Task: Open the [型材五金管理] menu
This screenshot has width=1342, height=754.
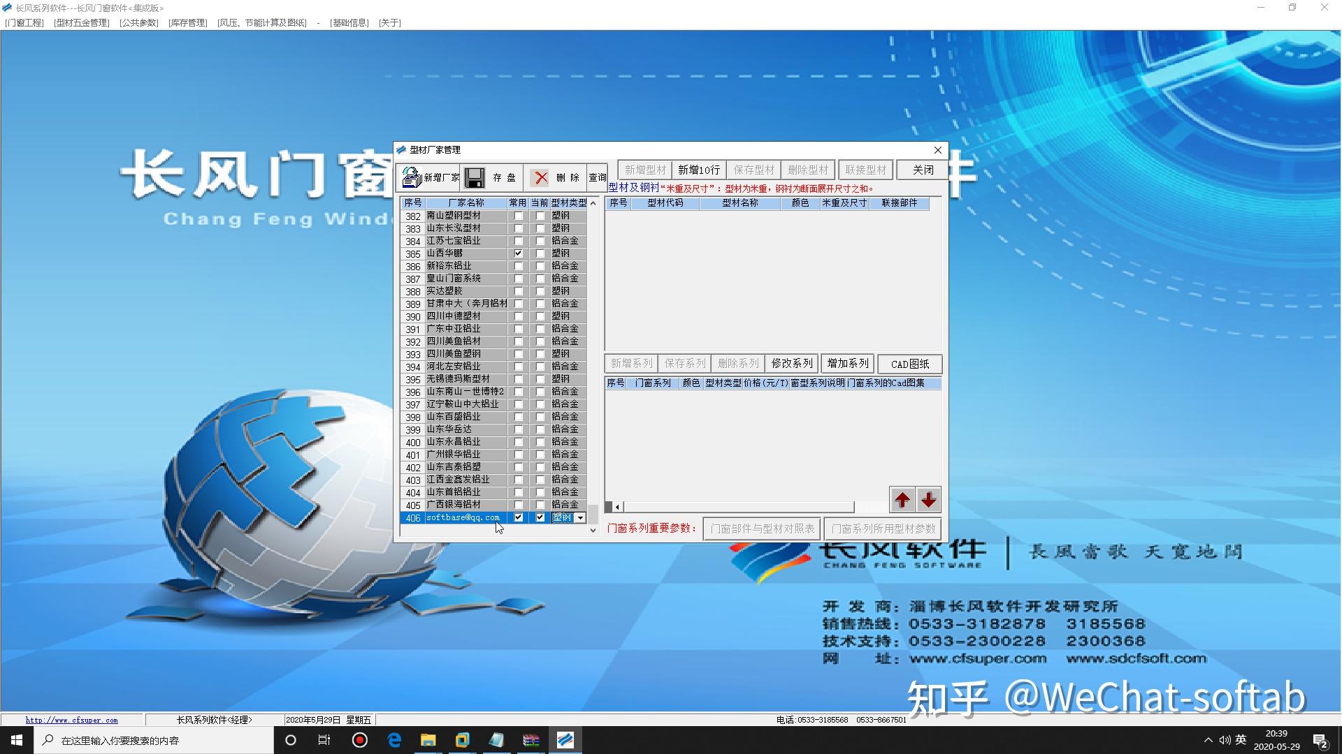Action: click(x=82, y=22)
